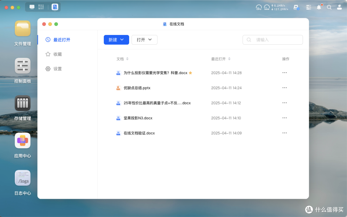Sort by 文档 column arrows
Viewport: 347px width, 217px height.
(x=127, y=59)
